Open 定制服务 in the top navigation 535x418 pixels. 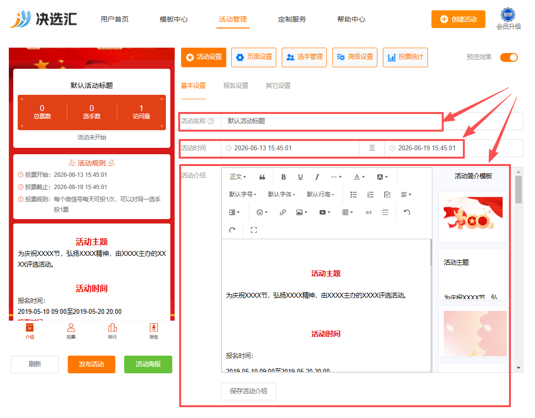[292, 19]
